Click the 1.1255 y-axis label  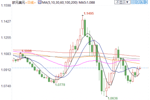tap(6, 38)
